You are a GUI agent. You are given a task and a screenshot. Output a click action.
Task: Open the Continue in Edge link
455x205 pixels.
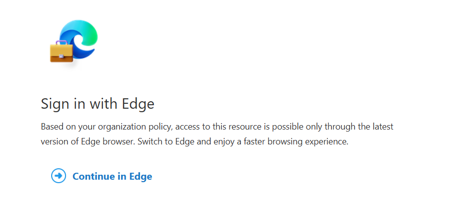coord(112,176)
